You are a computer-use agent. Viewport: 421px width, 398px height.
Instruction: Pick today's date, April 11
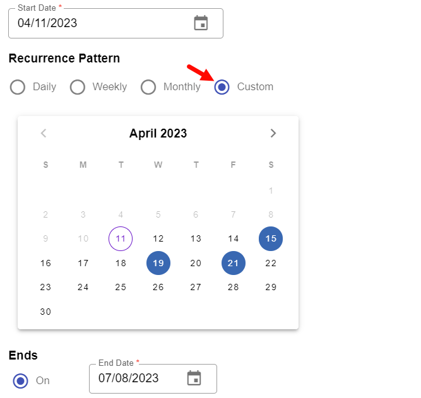[x=121, y=238]
